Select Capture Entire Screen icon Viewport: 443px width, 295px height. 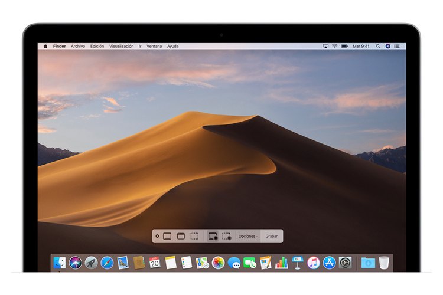(x=167, y=236)
